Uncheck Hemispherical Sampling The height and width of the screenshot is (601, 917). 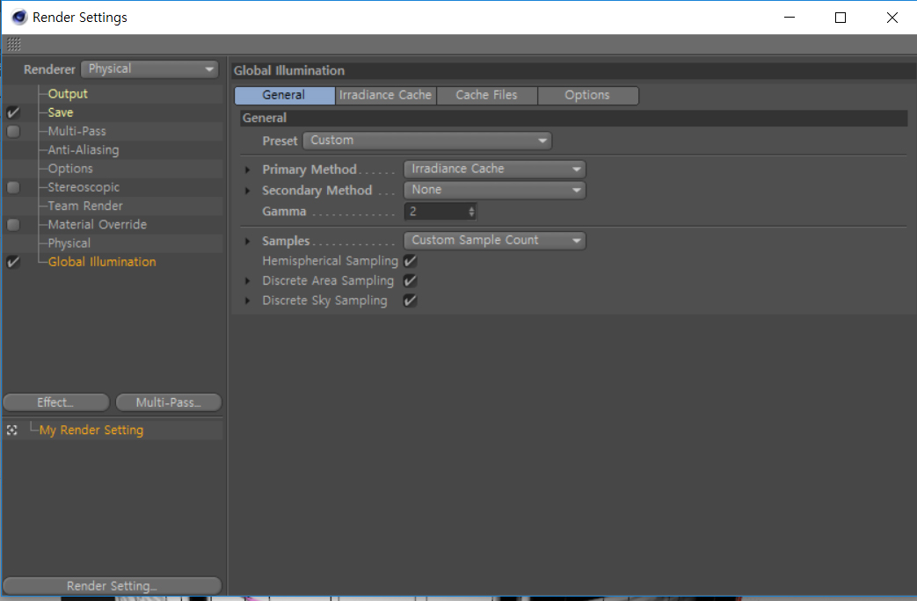click(x=410, y=261)
